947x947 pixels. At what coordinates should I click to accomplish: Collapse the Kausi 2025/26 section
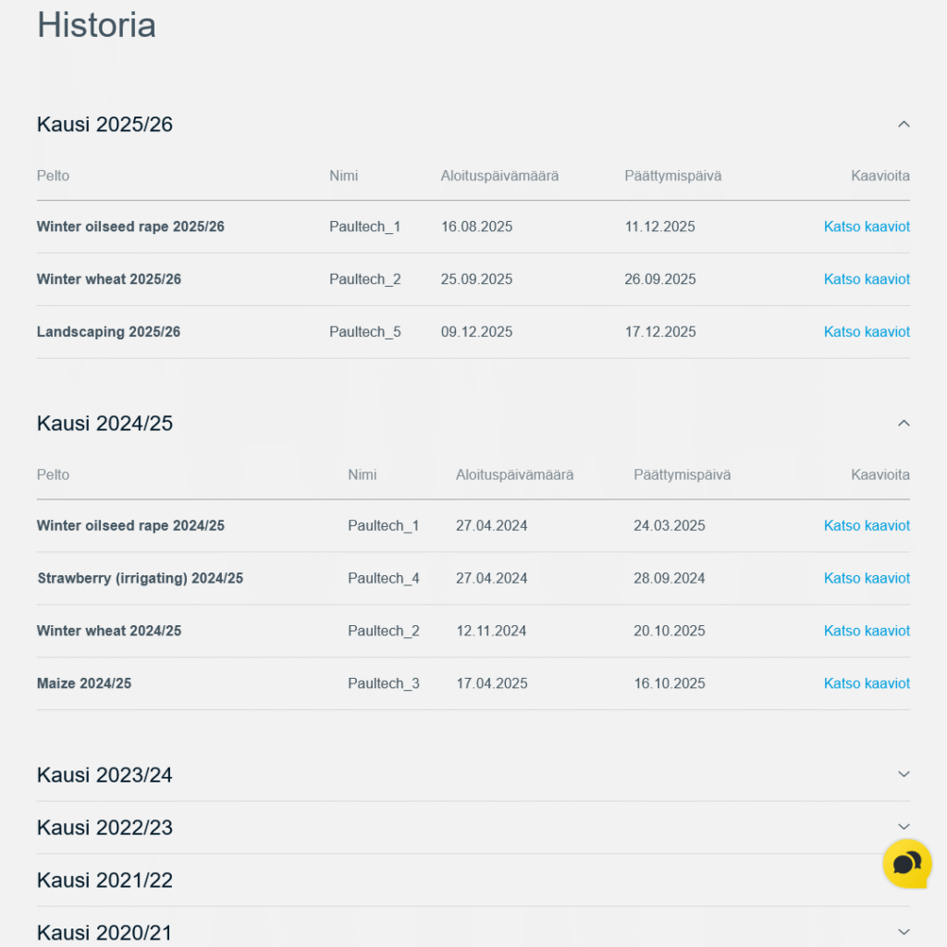point(904,124)
